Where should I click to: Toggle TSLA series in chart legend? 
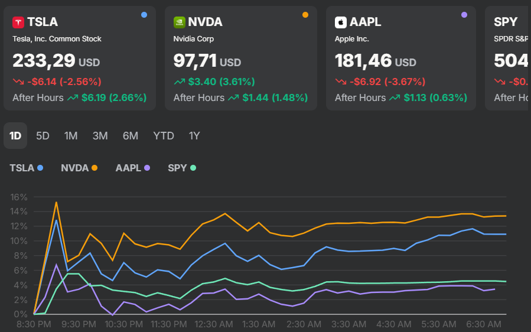pos(27,168)
